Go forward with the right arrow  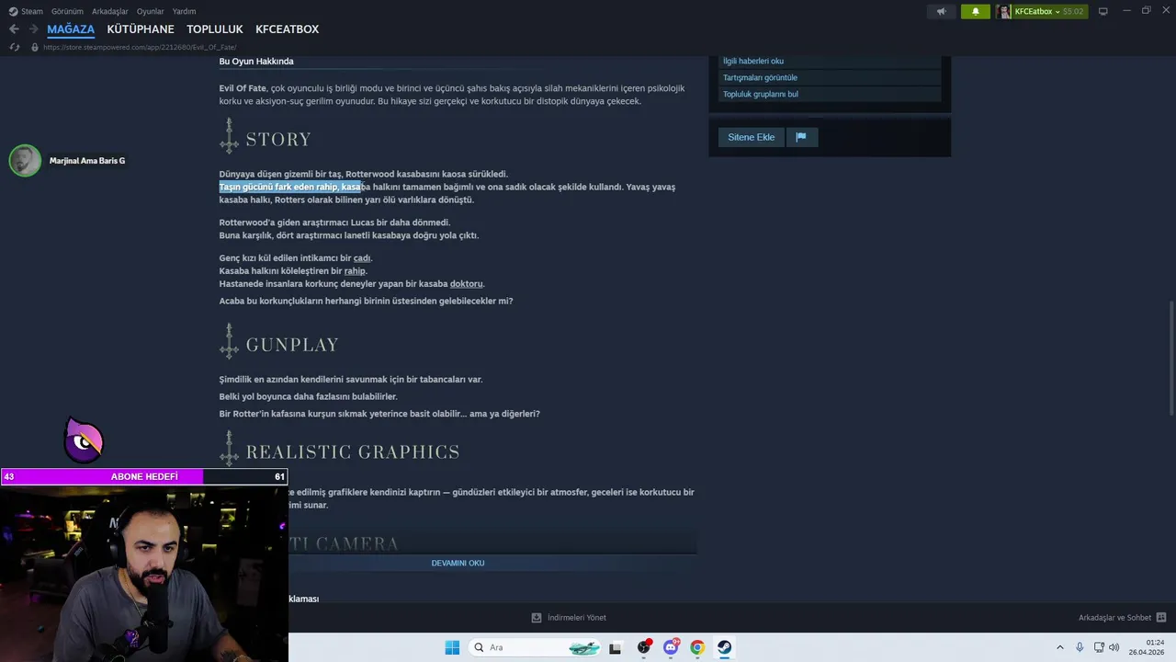(33, 29)
